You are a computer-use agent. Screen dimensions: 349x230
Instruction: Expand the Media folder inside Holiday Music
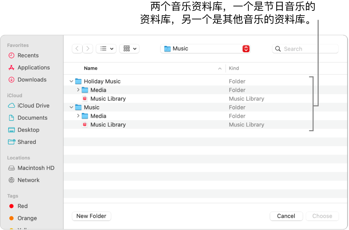(78, 90)
